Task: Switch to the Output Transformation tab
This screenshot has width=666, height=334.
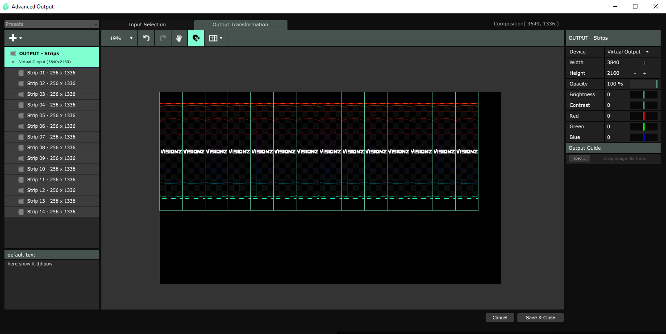Action: [x=240, y=25]
